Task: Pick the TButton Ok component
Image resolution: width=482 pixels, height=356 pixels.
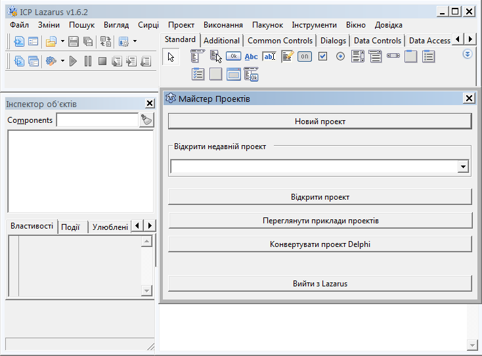Action: [233, 56]
